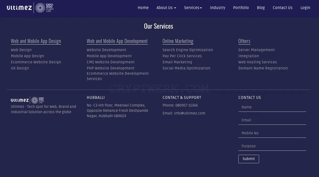Viewport: 319px width, 177px height.
Task: Focus the Email input field
Action: pos(272,120)
